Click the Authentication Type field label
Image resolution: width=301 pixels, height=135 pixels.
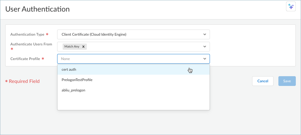(28, 34)
